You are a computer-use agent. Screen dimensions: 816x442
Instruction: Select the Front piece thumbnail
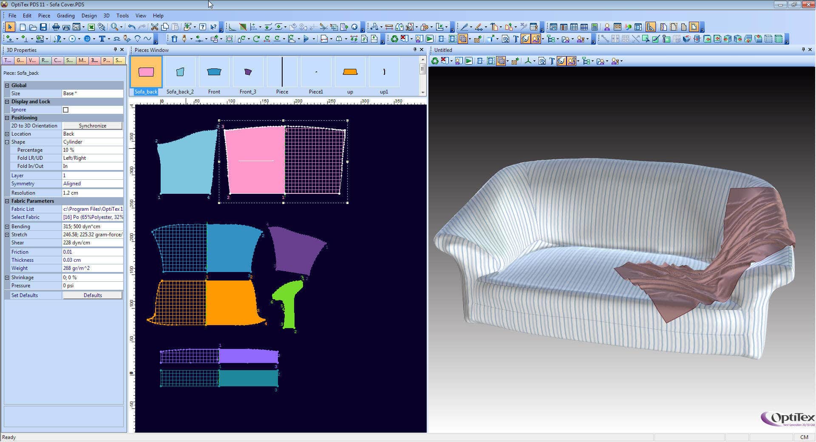[214, 72]
